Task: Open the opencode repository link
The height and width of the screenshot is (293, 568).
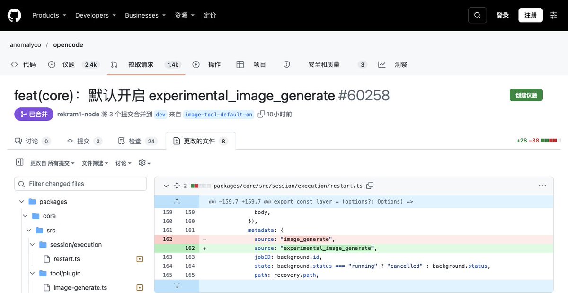Action: click(x=68, y=45)
